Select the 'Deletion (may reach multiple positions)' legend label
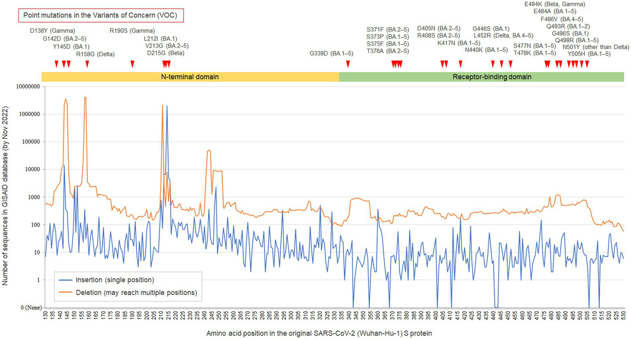This screenshot has width=631, height=339. tap(136, 293)
